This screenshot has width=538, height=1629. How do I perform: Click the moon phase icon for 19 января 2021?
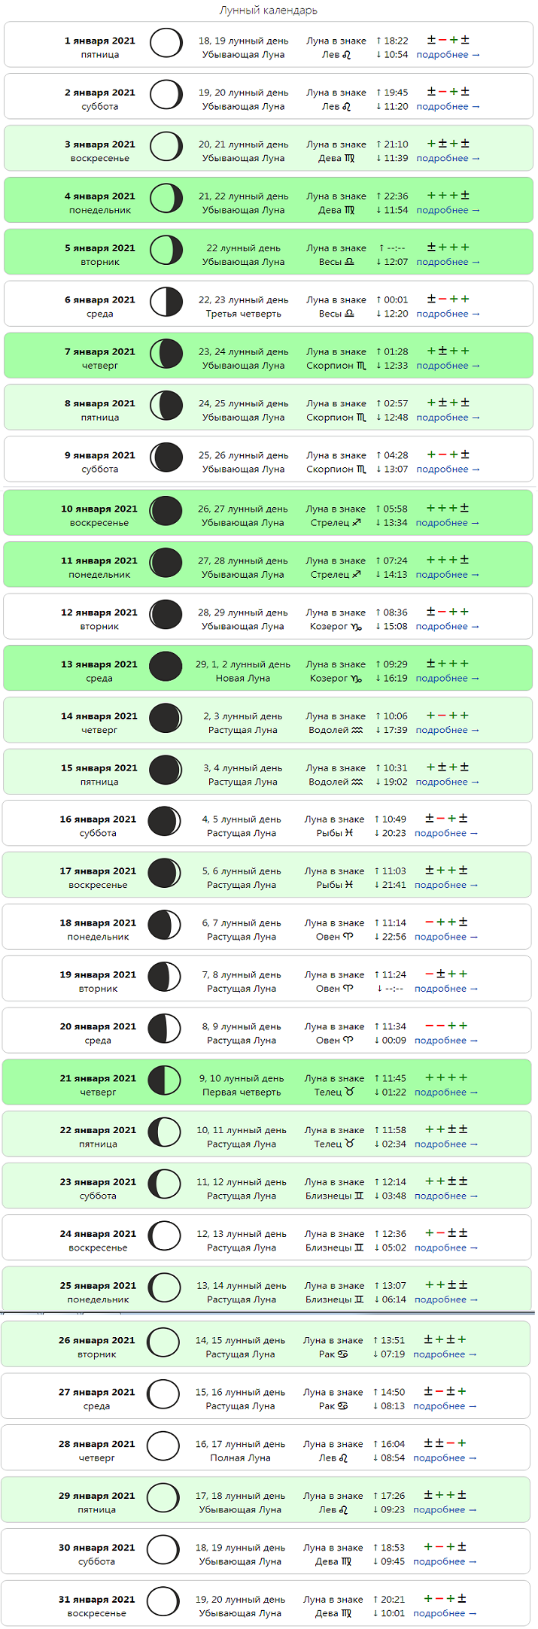coord(165,977)
